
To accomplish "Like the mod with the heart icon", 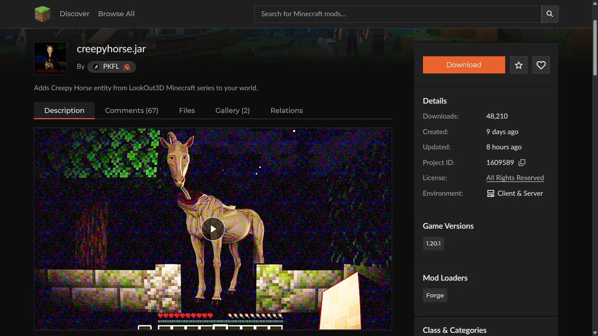I will (541, 65).
